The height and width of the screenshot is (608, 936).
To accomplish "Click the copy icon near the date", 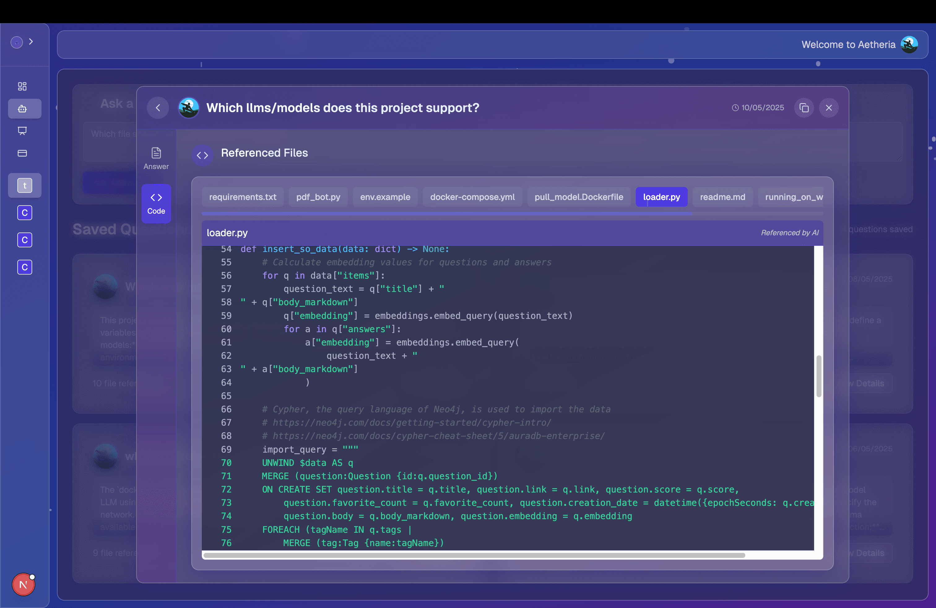I will tap(804, 107).
